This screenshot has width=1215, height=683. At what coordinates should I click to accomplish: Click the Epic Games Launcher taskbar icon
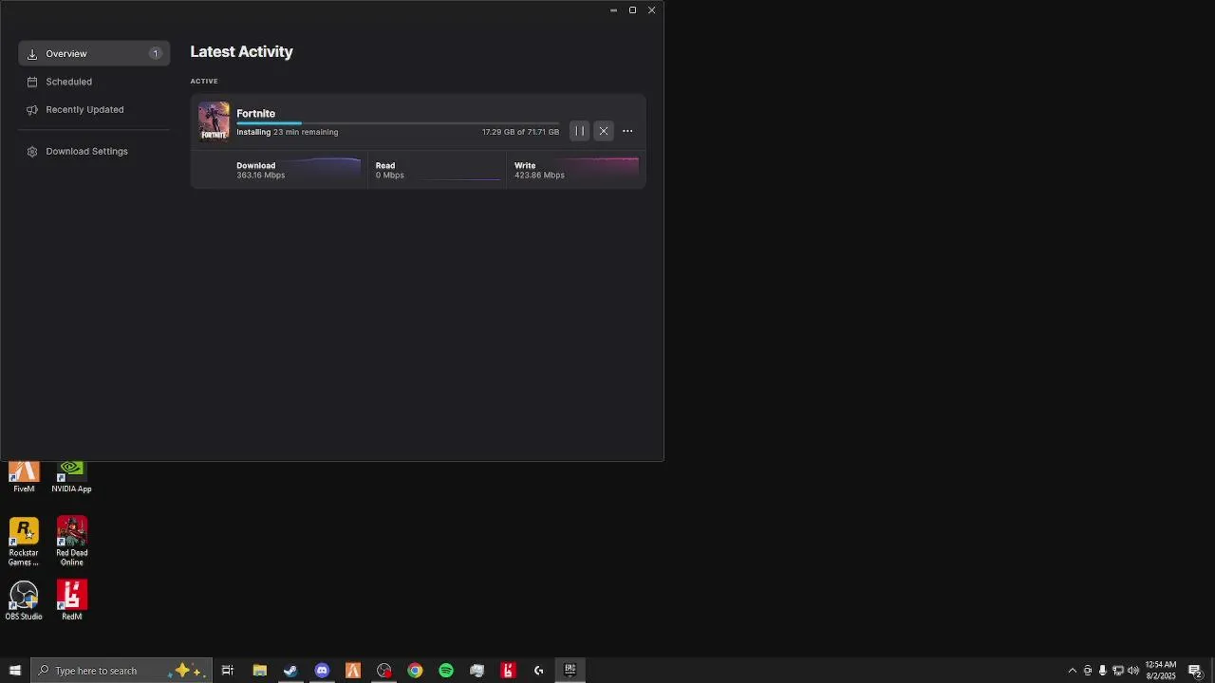570,671
